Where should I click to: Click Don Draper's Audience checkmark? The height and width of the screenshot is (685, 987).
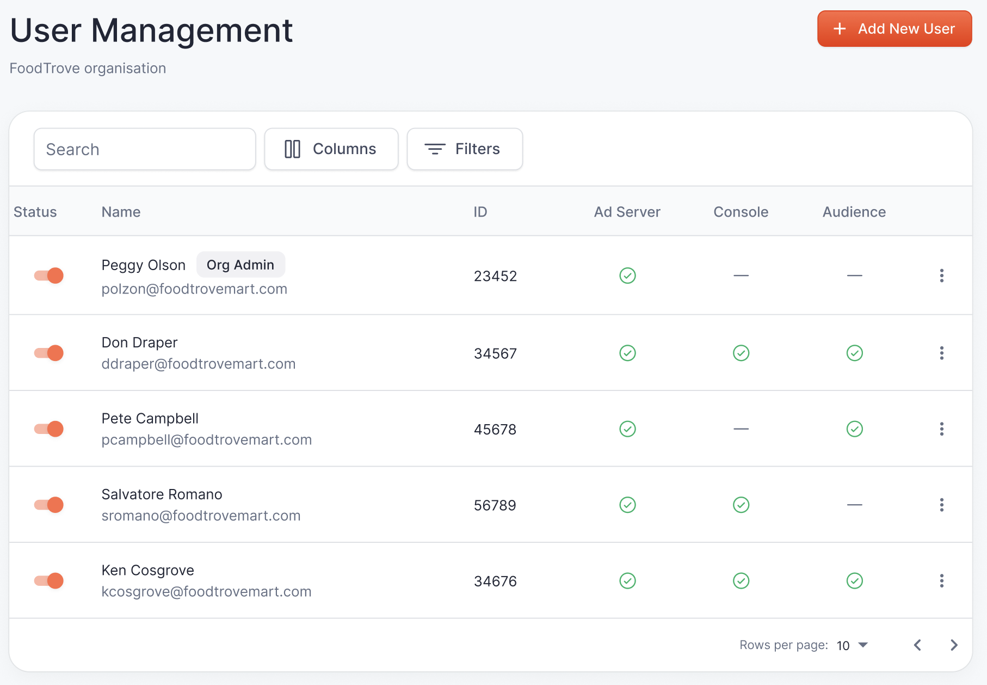tap(855, 353)
